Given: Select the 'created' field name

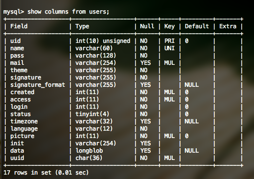Looking at the screenshot, I should pos(23,92).
